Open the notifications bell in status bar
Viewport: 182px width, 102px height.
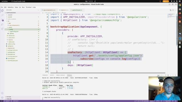[176, 101]
